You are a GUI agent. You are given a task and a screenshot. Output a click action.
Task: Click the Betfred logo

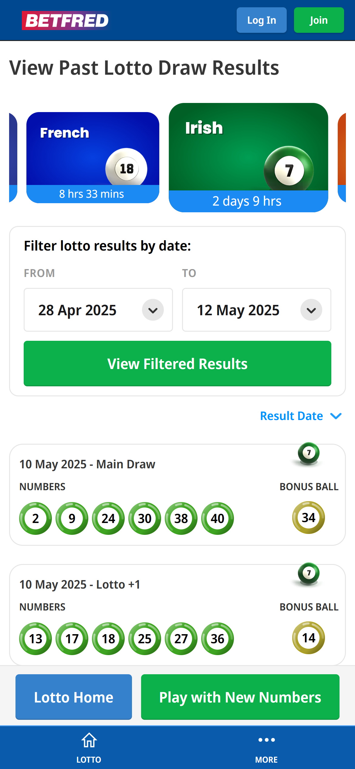(66, 20)
